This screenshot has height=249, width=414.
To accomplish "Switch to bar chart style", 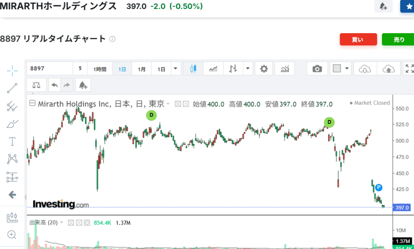I will point(233,69).
